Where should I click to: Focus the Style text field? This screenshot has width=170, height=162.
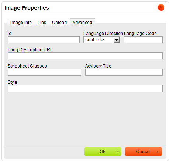(x=85, y=88)
